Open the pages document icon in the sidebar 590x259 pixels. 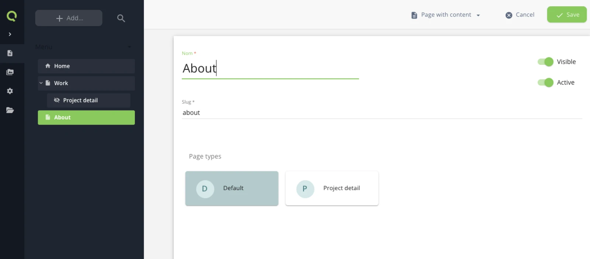[x=10, y=53]
